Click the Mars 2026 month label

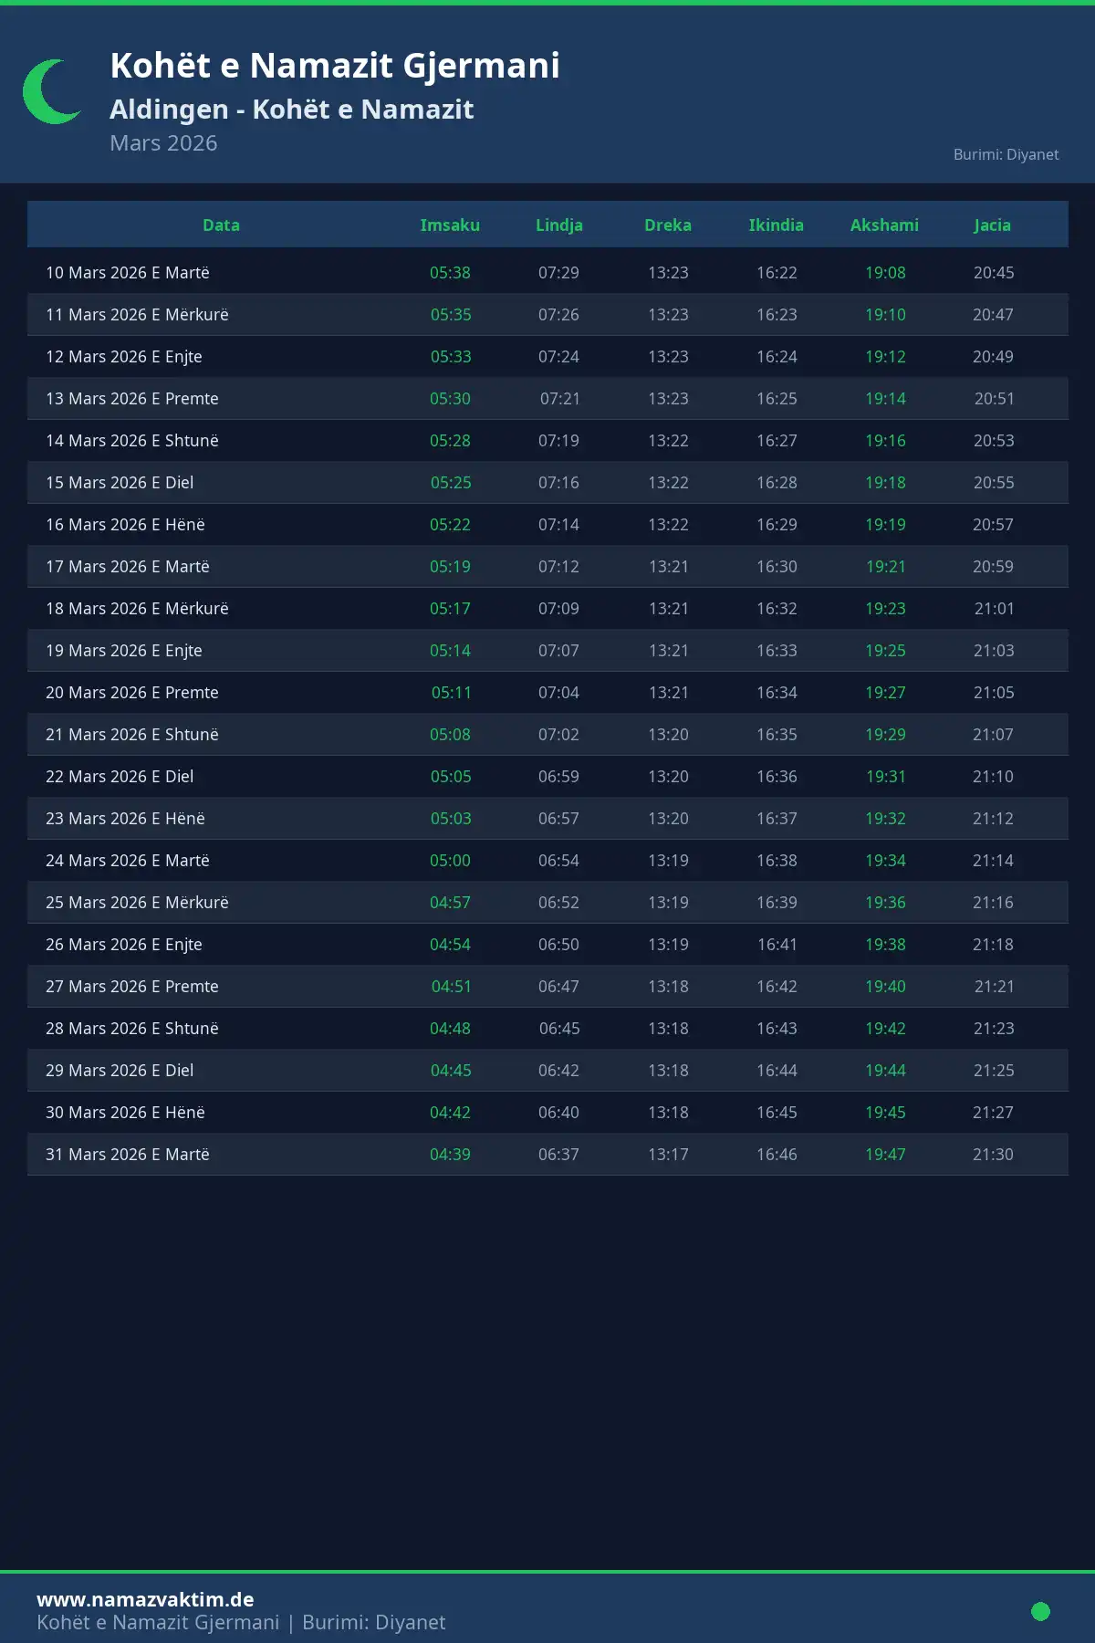pyautogui.click(x=163, y=143)
